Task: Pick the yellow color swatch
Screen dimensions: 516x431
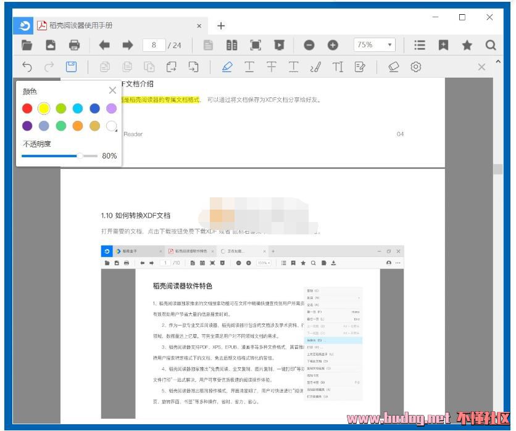Action: click(44, 108)
